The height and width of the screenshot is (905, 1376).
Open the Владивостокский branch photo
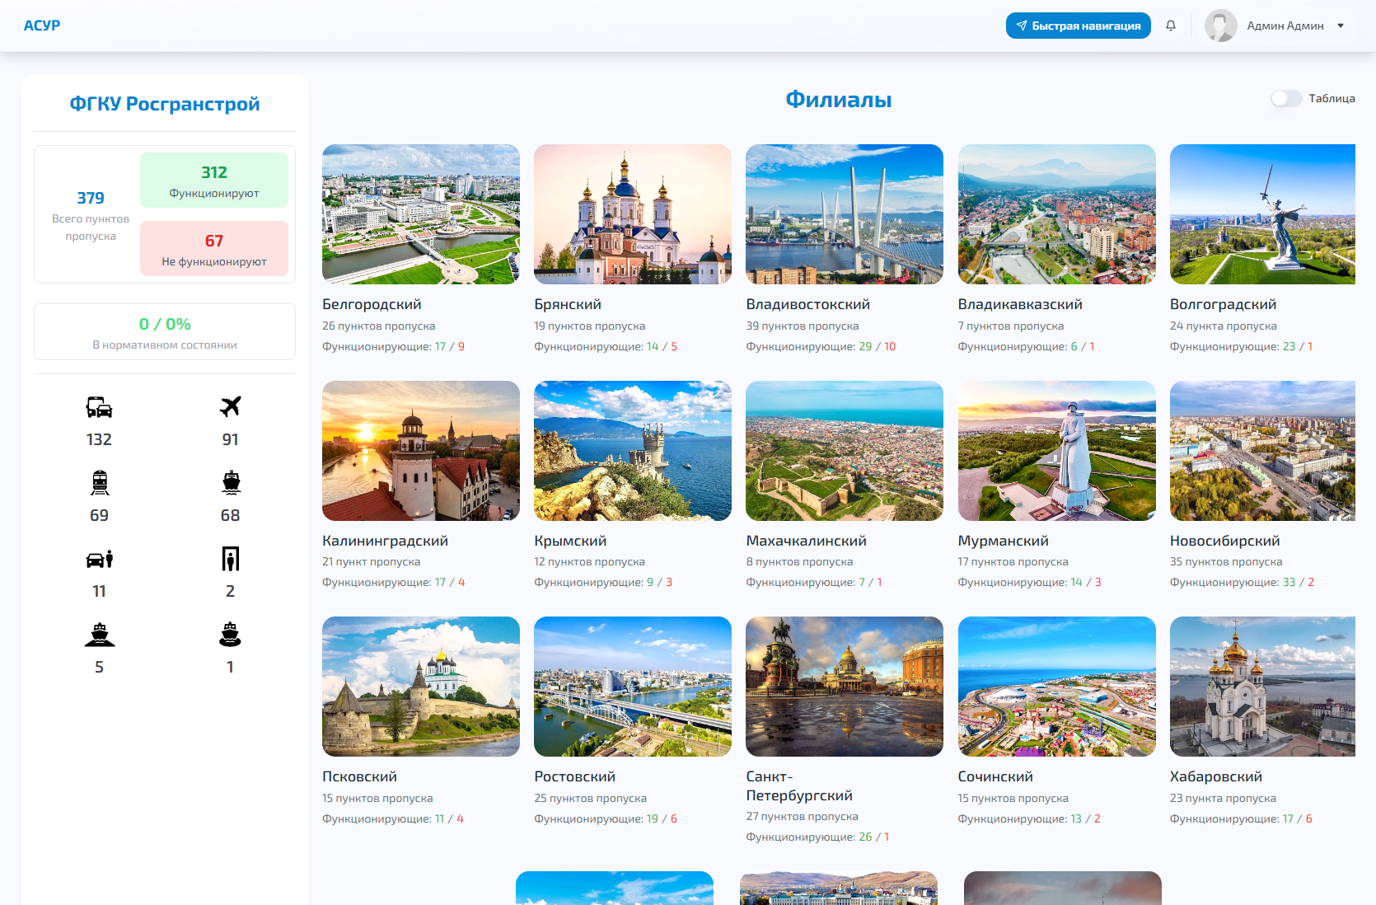point(844,214)
